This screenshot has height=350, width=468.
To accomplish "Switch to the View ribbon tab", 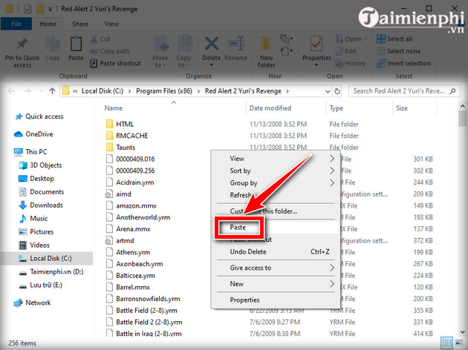I will point(111,24).
